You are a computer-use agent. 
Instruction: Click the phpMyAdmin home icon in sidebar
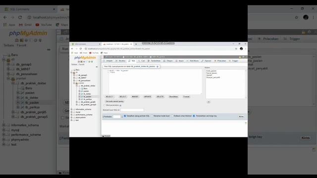point(79,61)
